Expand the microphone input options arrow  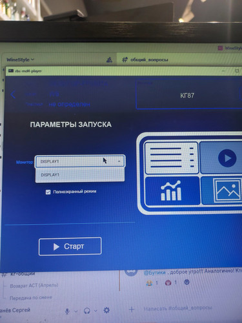point(76,311)
